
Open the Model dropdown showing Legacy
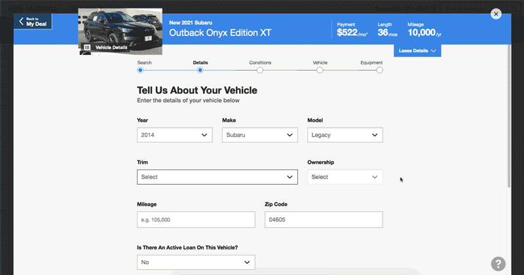[345, 135]
